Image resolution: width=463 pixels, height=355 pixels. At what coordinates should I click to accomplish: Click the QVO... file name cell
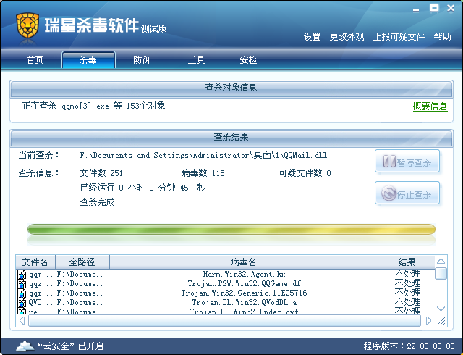tap(41, 303)
